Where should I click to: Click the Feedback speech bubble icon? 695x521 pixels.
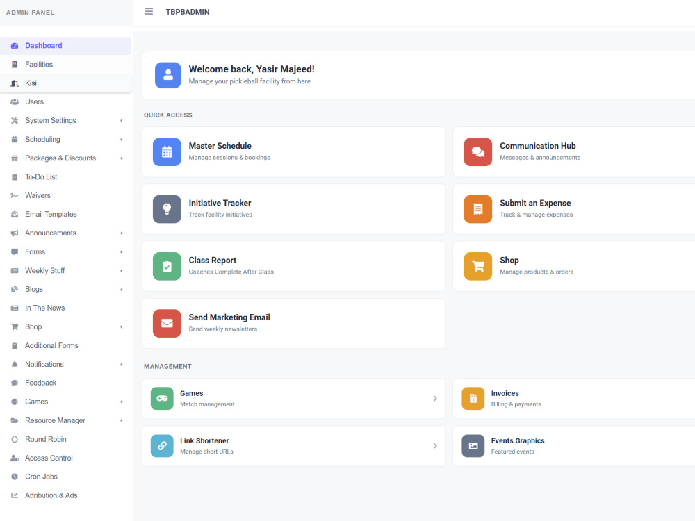point(15,383)
